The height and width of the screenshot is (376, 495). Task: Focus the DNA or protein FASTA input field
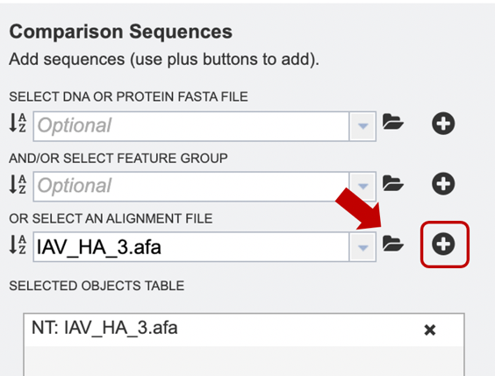point(191,126)
